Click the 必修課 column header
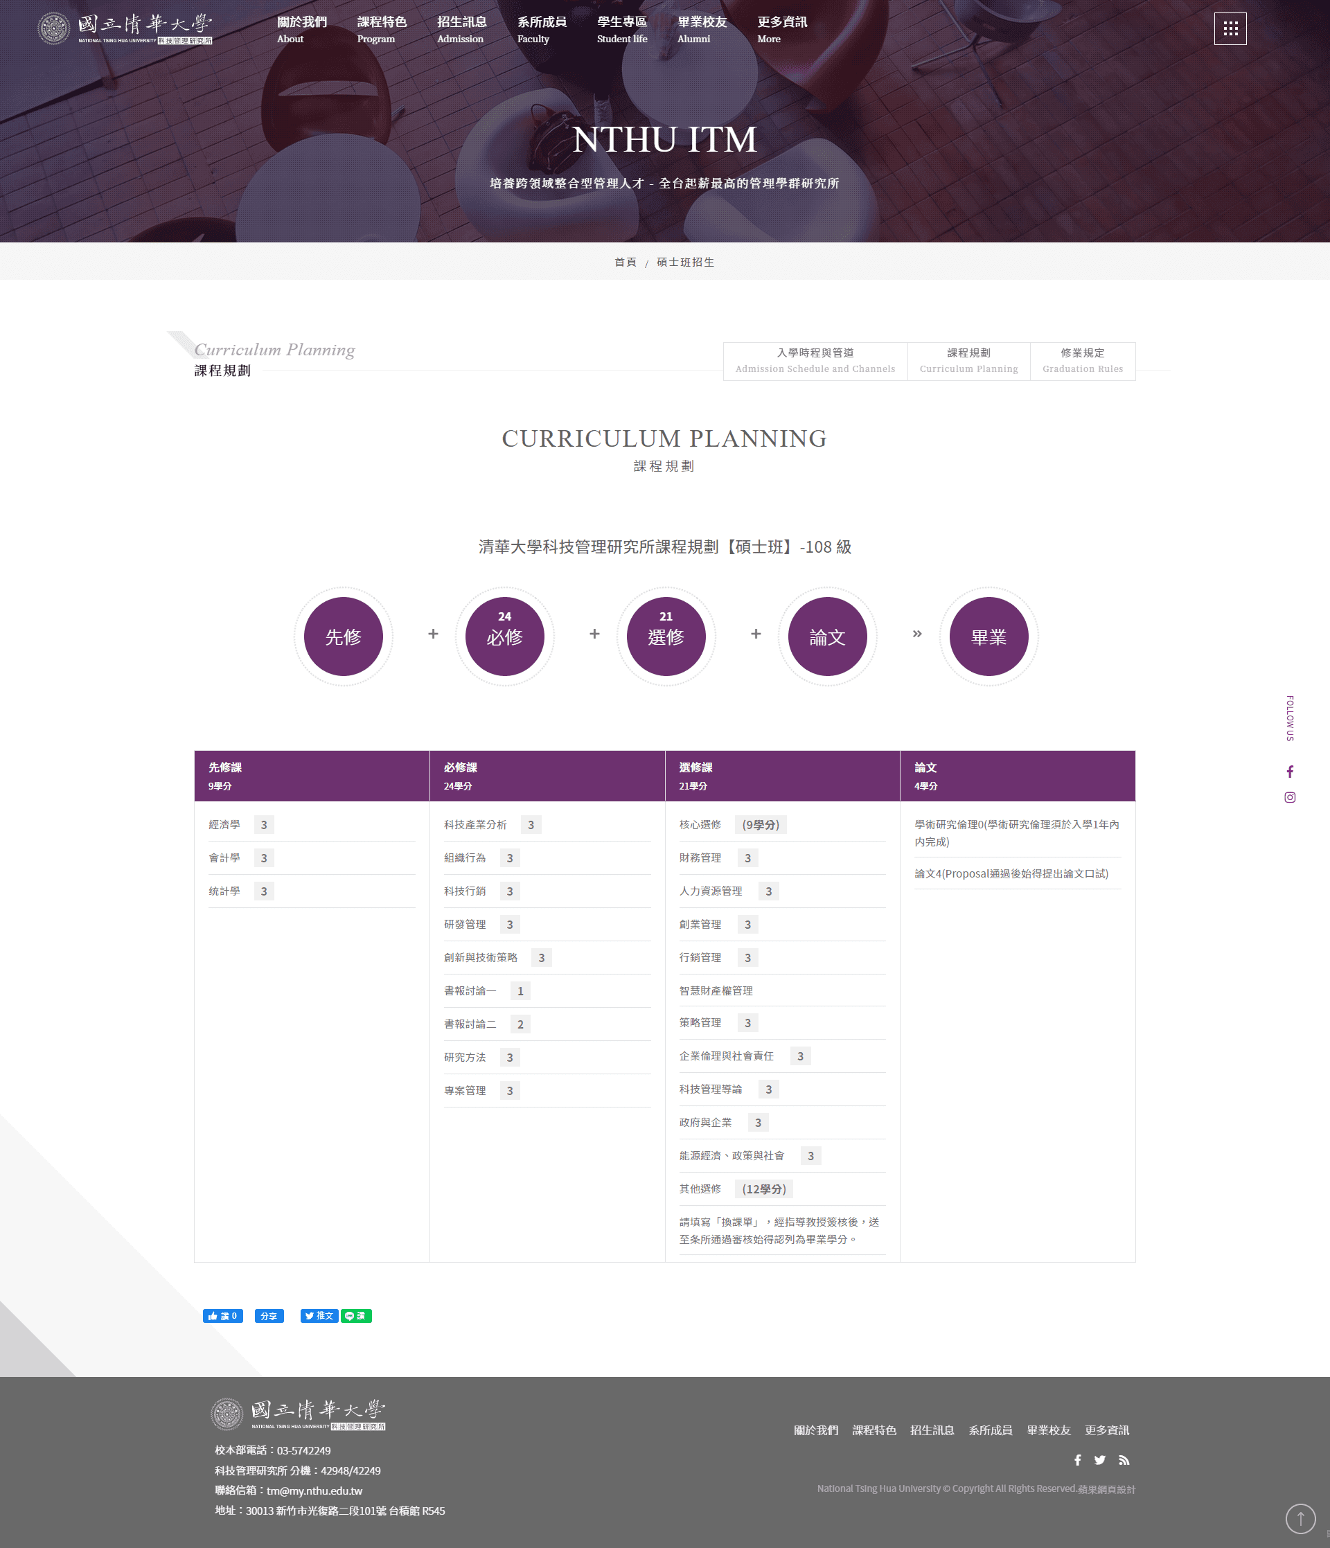The image size is (1330, 1548). pyautogui.click(x=547, y=776)
